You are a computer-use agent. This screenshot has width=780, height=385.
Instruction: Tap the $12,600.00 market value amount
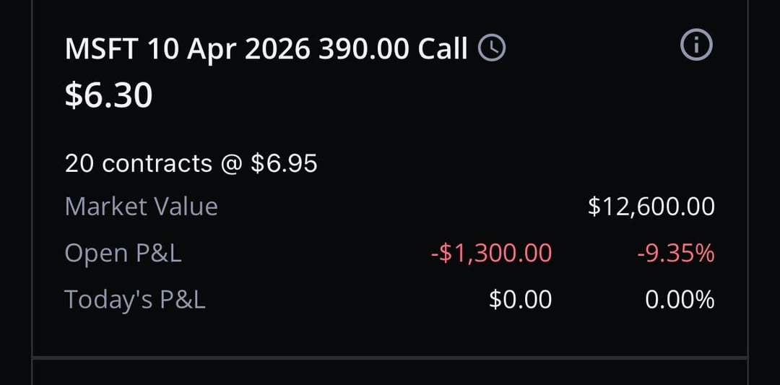pos(651,207)
